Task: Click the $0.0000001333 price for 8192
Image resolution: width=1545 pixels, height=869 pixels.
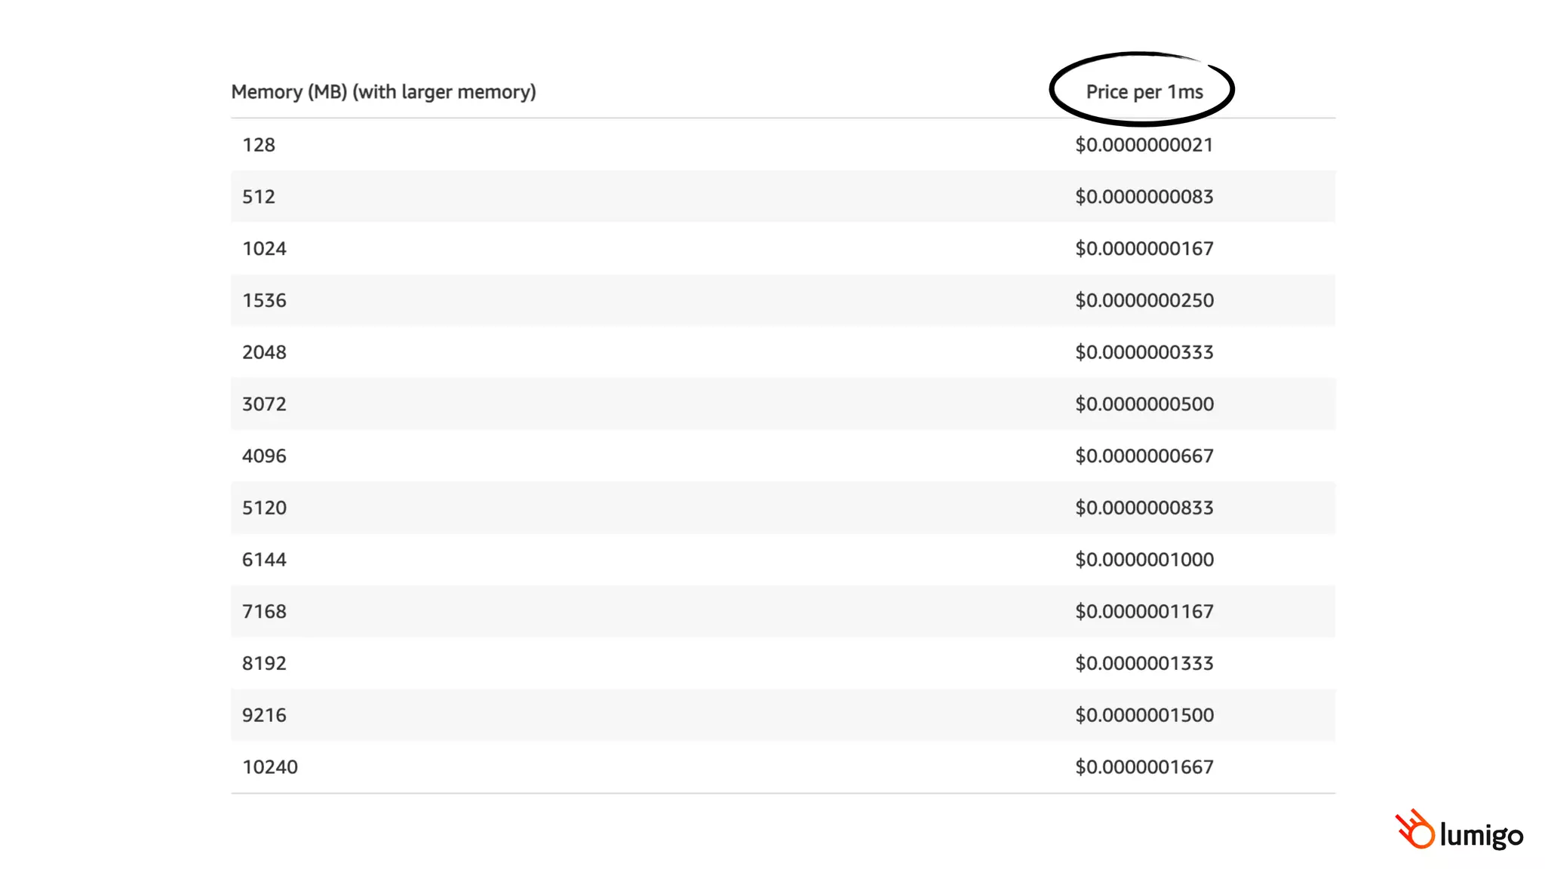Action: [x=1144, y=664]
